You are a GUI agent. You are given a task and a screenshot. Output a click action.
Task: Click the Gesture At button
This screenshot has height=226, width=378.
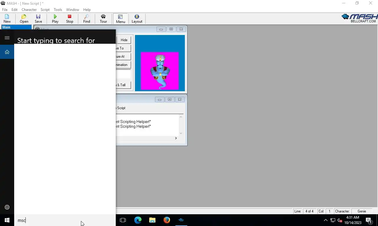pos(123,56)
